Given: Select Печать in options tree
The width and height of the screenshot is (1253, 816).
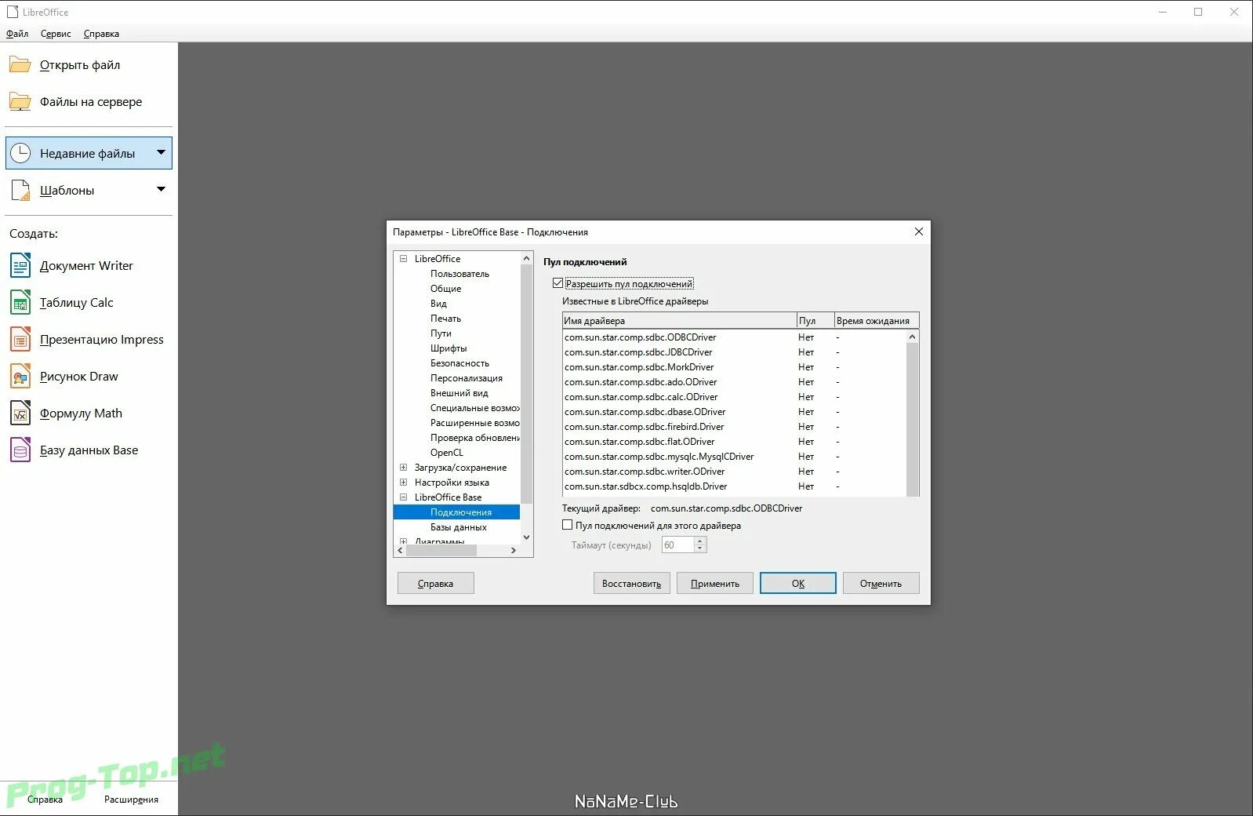Looking at the screenshot, I should click(445, 319).
